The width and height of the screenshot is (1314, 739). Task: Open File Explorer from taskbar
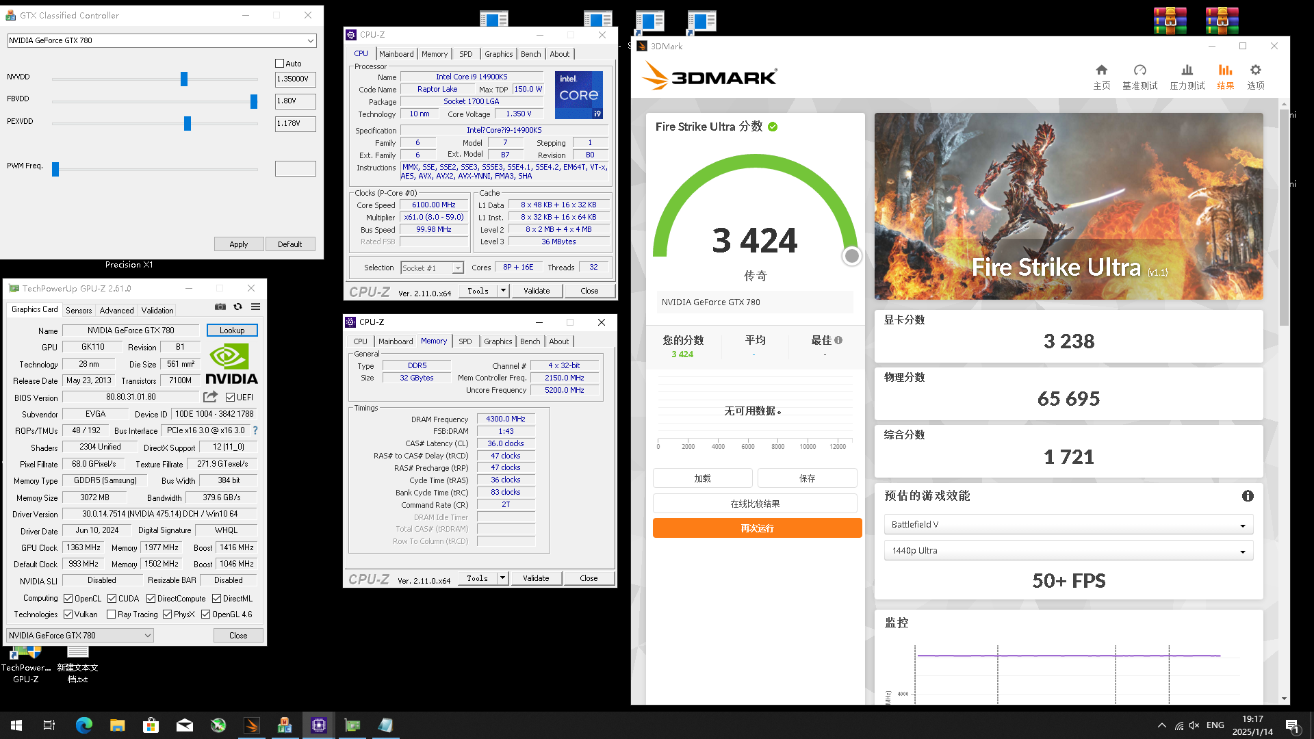[117, 725]
